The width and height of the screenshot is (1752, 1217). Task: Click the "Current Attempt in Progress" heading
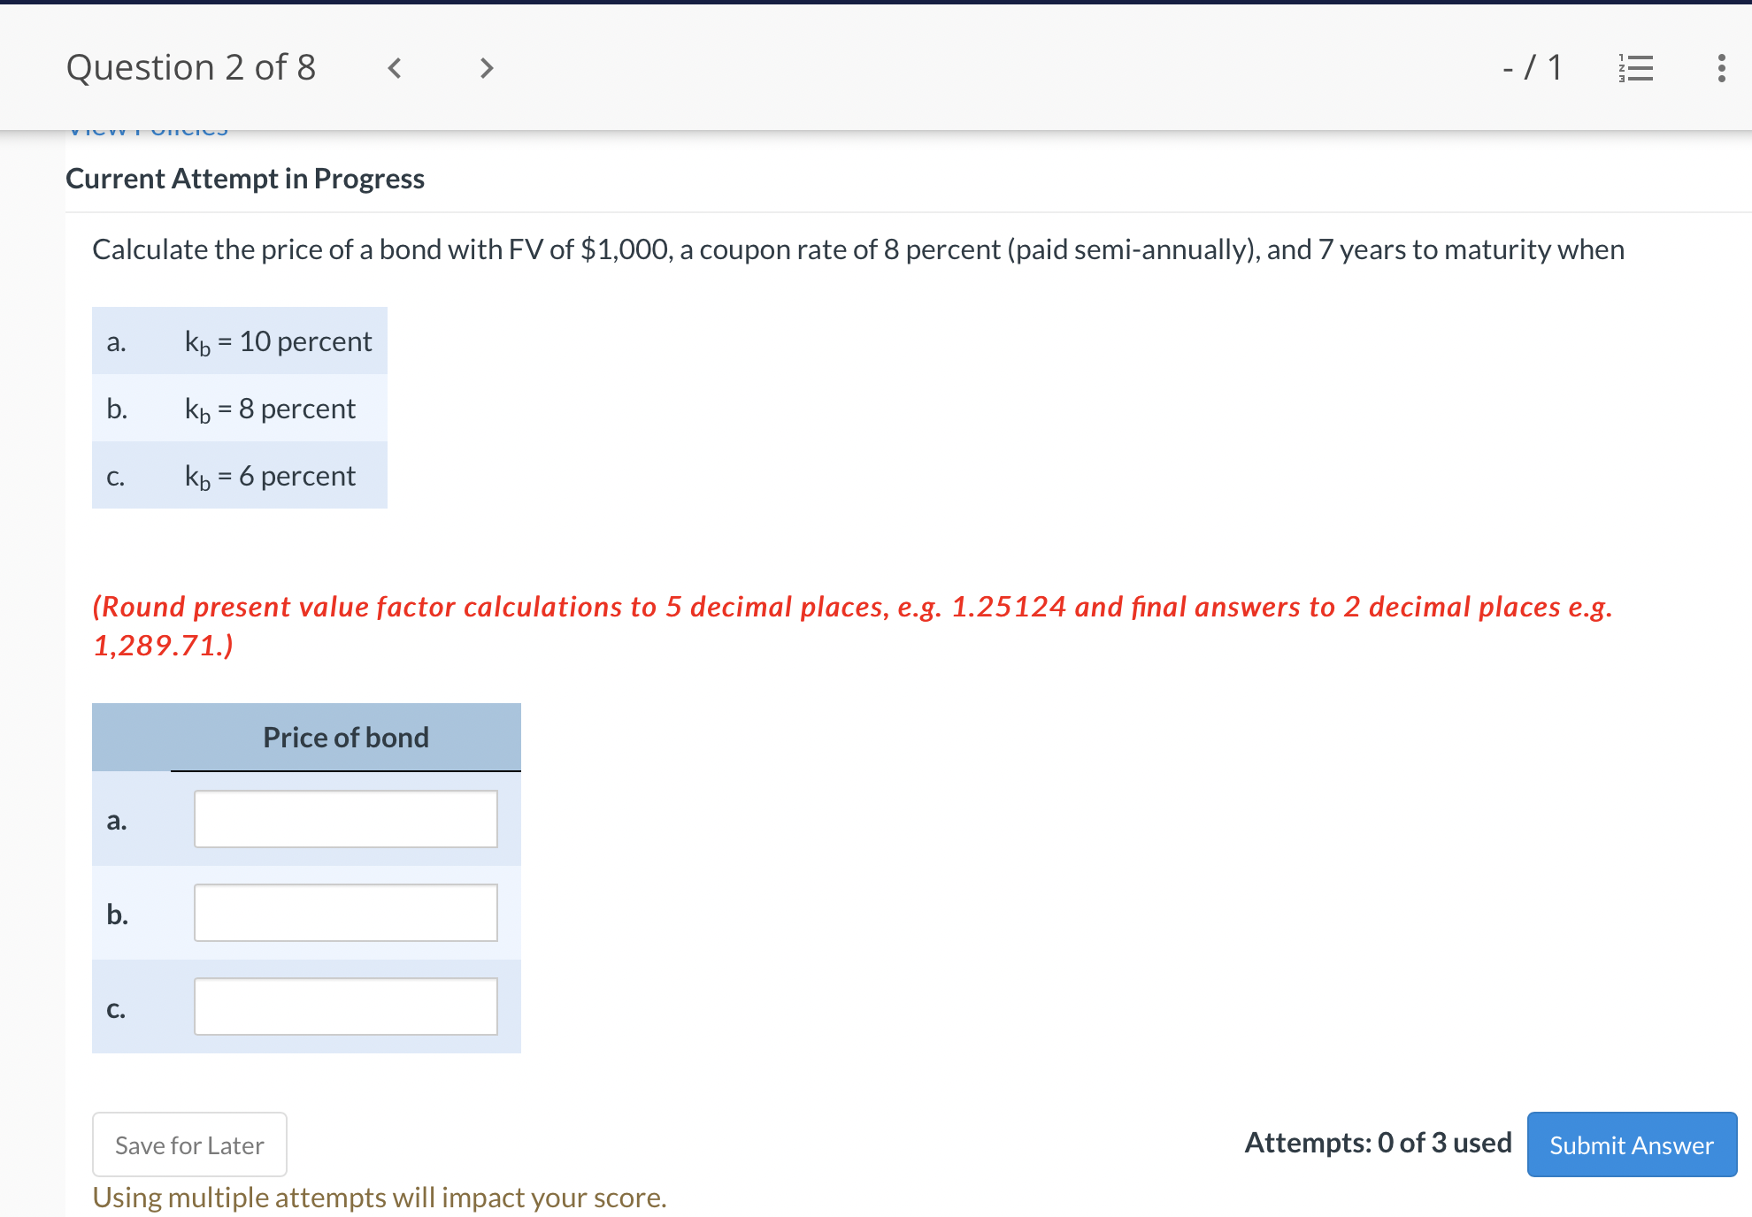(x=245, y=178)
